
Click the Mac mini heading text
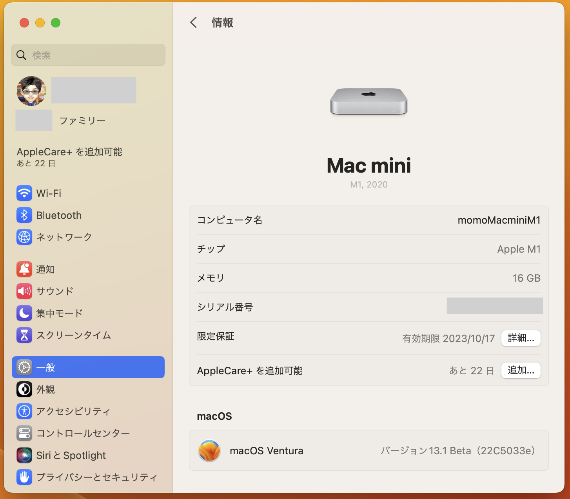tap(369, 165)
